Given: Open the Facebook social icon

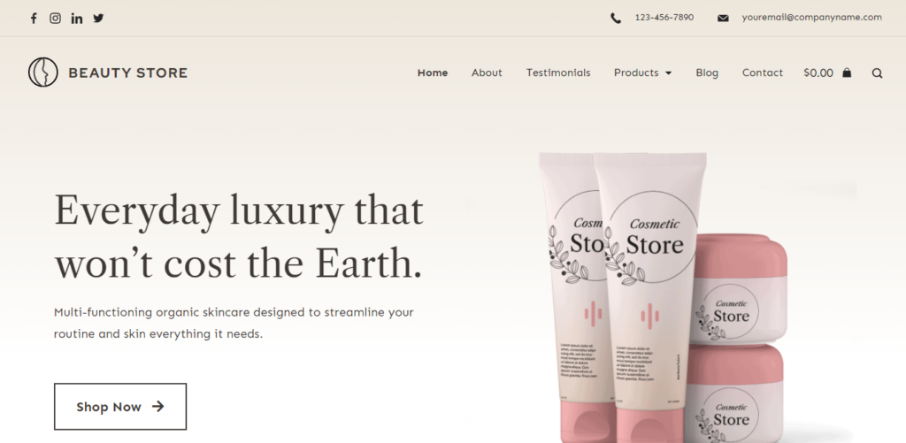Looking at the screenshot, I should click(x=34, y=18).
